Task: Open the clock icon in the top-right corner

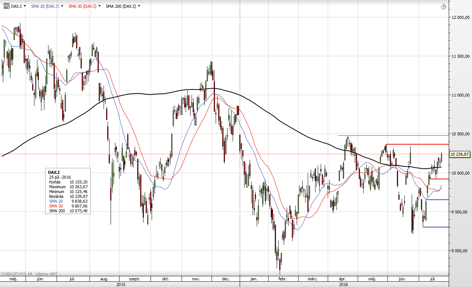Action: click(444, 7)
